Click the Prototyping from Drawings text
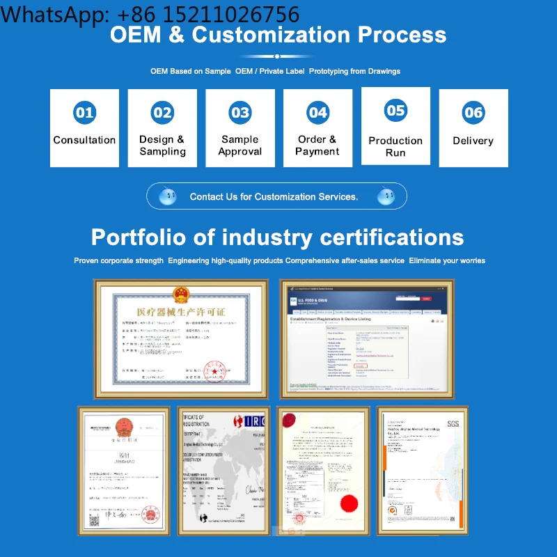This screenshot has width=557, height=557. pyautogui.click(x=354, y=71)
